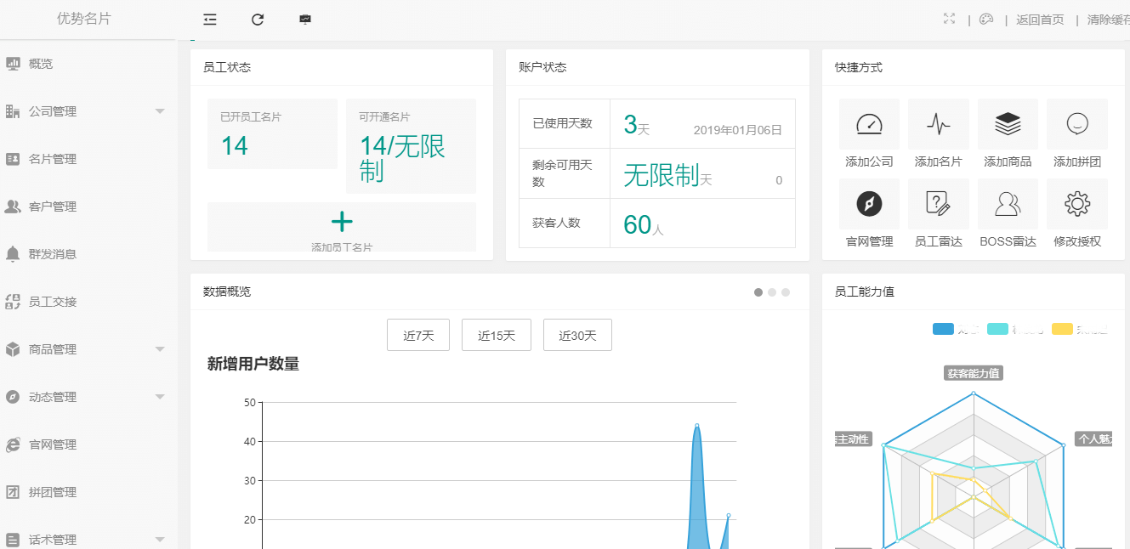
Task: Click the 添加名片 pulse shortcut icon
Action: [939, 124]
